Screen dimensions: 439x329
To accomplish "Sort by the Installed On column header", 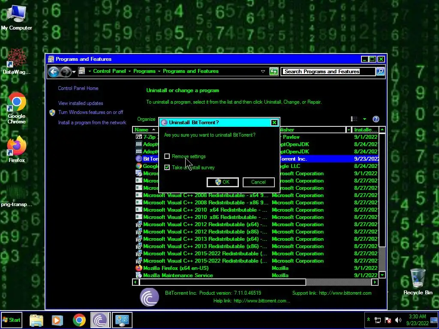I will pos(365,130).
